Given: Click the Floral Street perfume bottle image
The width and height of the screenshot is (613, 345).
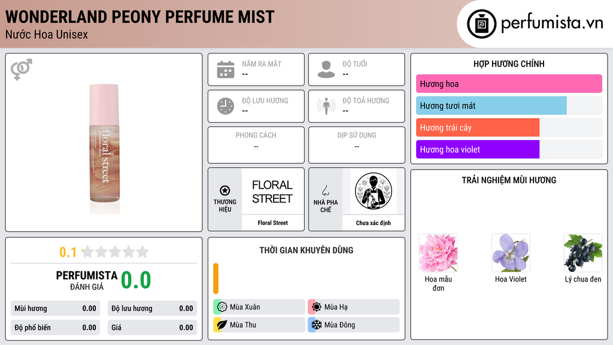Looking at the screenshot, I should pyautogui.click(x=104, y=149).
